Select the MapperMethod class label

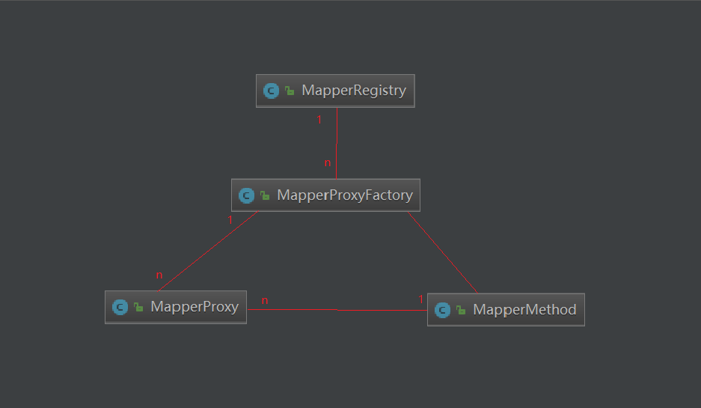(524, 310)
